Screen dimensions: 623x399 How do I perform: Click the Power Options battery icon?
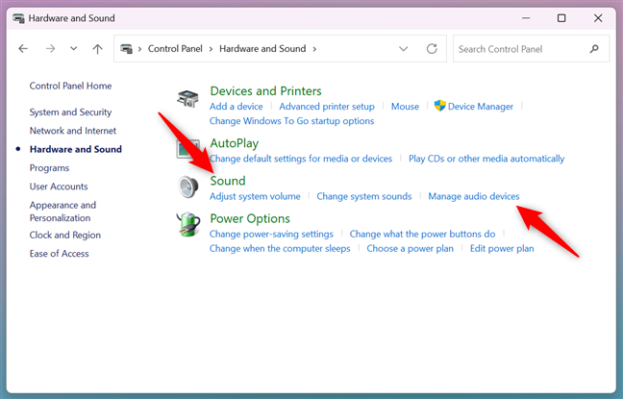(187, 225)
